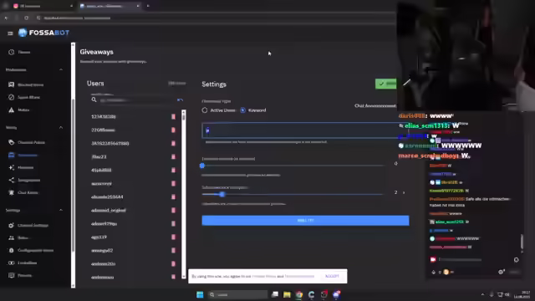Open Chrome from the taskbar
This screenshot has width=535, height=301.
(299, 294)
